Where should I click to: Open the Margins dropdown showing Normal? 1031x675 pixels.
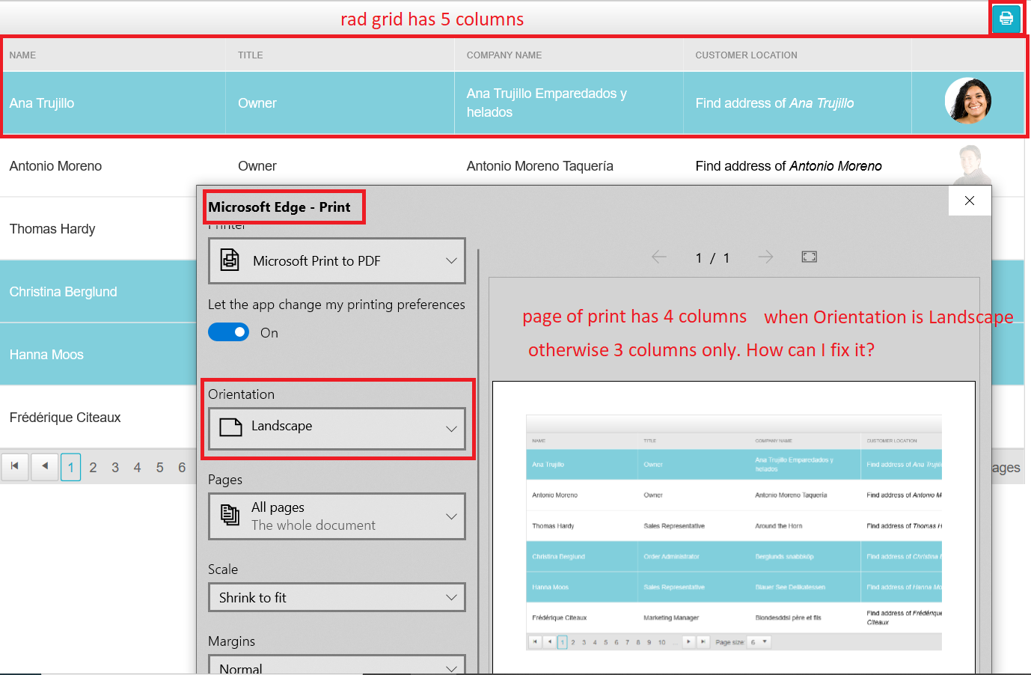point(337,665)
